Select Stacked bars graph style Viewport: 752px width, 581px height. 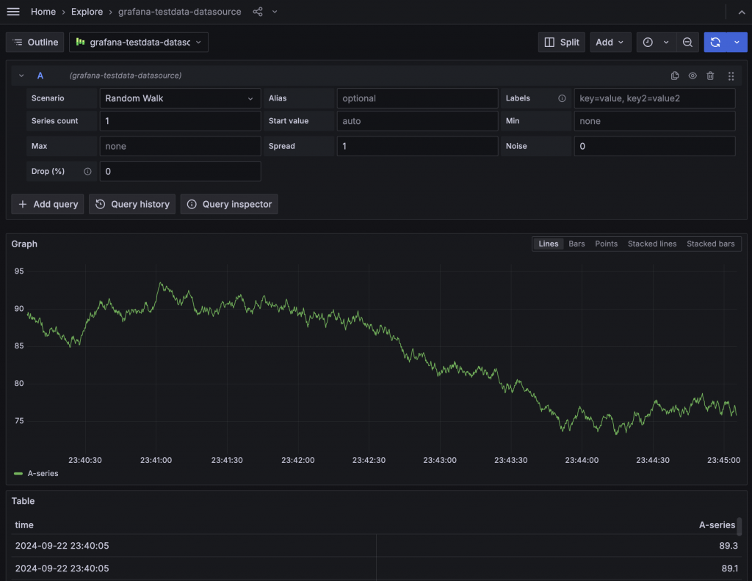tap(710, 244)
